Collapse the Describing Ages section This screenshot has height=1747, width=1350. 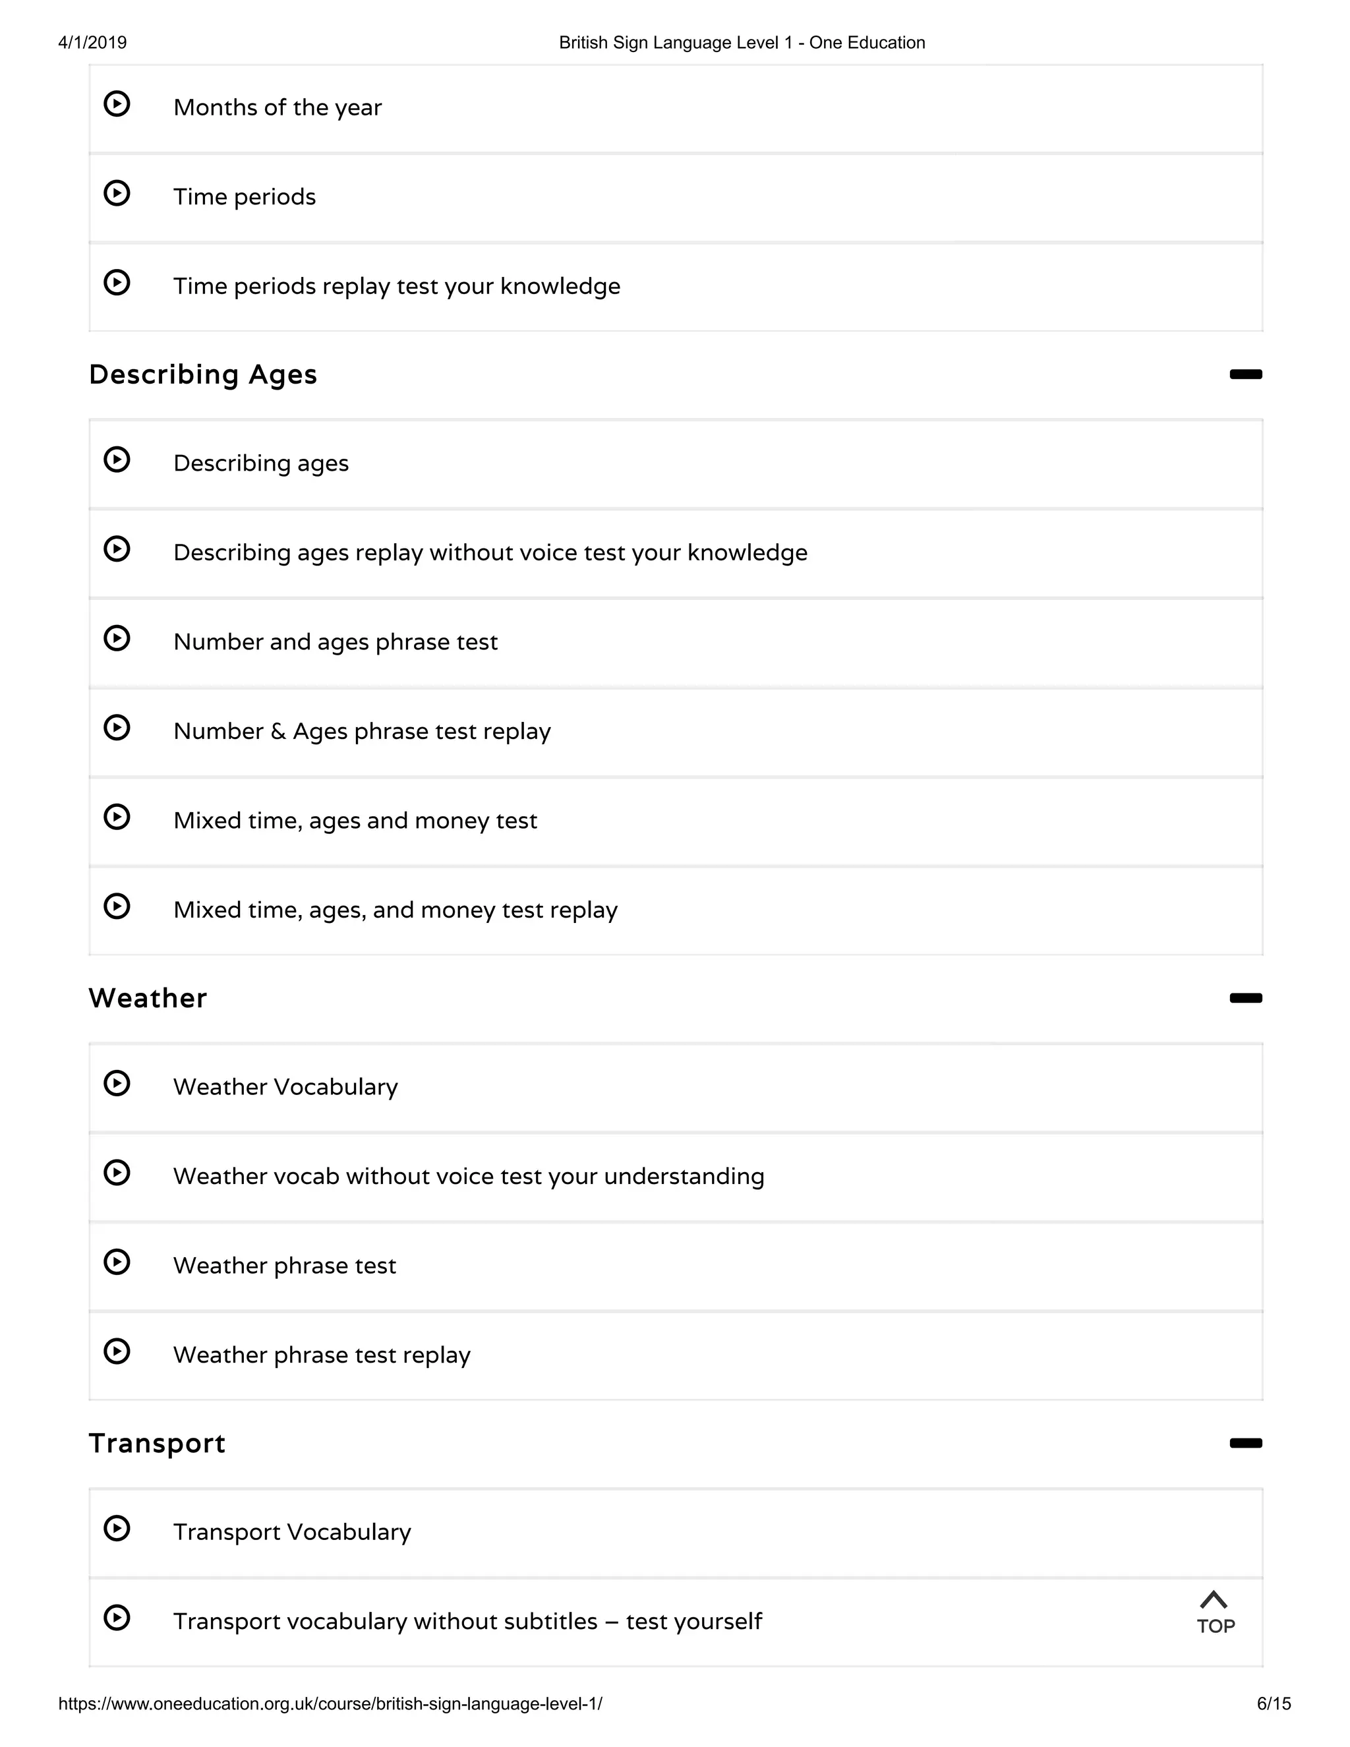[1245, 374]
